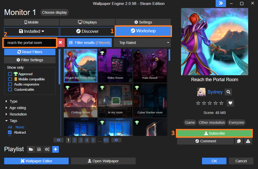Rate wallpaper five stars with the last star

click(221, 103)
